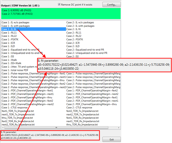Open thru_TDR_Rx_Impedance.txt entry
The height and width of the screenshot is (143, 172).
click(82, 125)
